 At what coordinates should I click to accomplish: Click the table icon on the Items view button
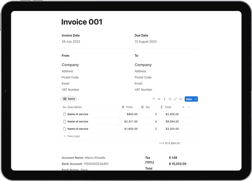(x=66, y=99)
